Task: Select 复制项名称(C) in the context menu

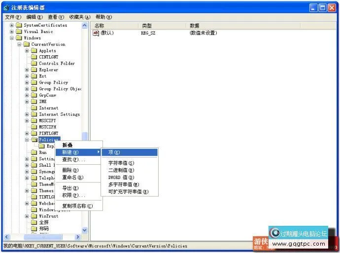Action: pyautogui.click(x=78, y=206)
